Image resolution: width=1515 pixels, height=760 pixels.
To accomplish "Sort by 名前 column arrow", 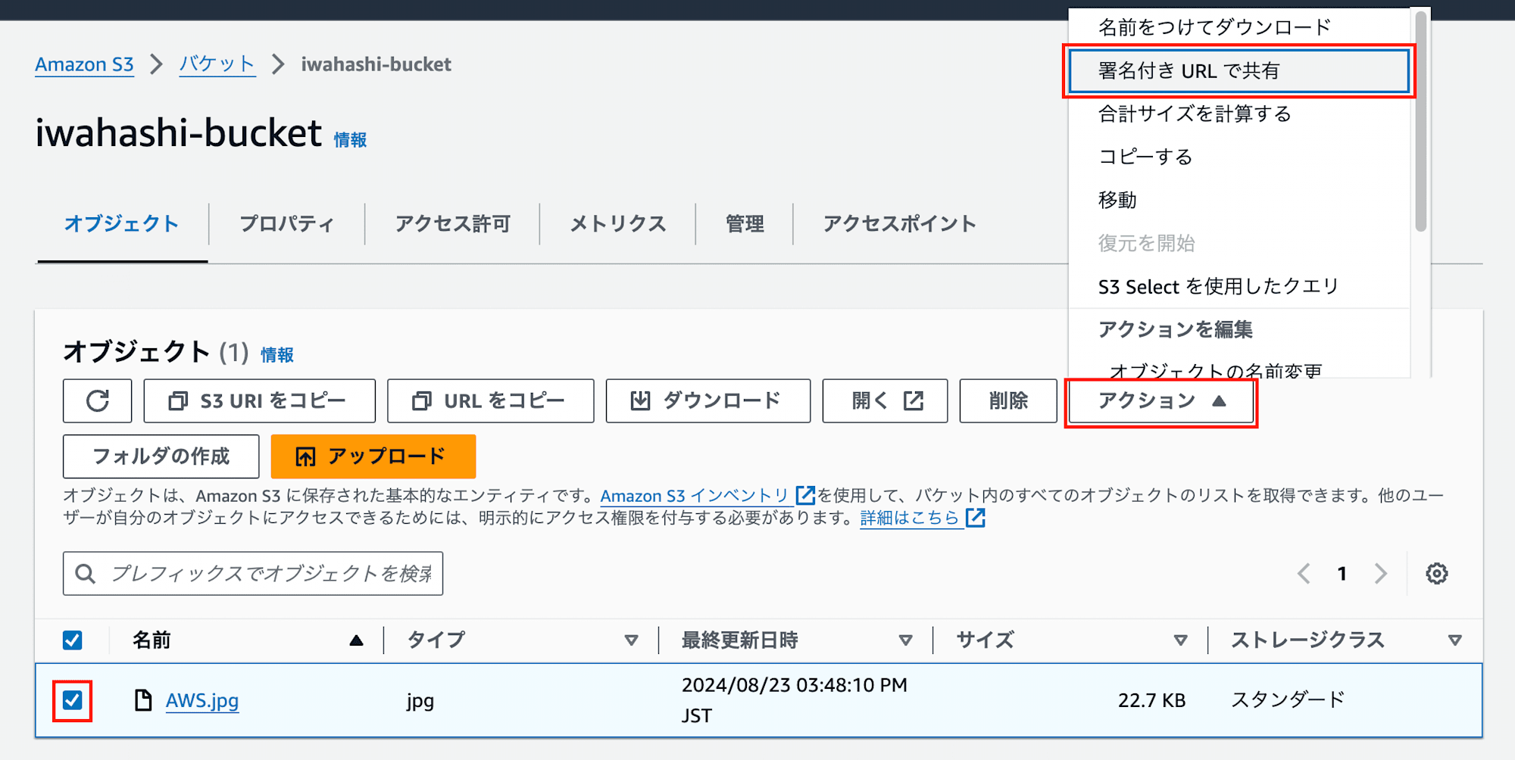I will [x=356, y=640].
